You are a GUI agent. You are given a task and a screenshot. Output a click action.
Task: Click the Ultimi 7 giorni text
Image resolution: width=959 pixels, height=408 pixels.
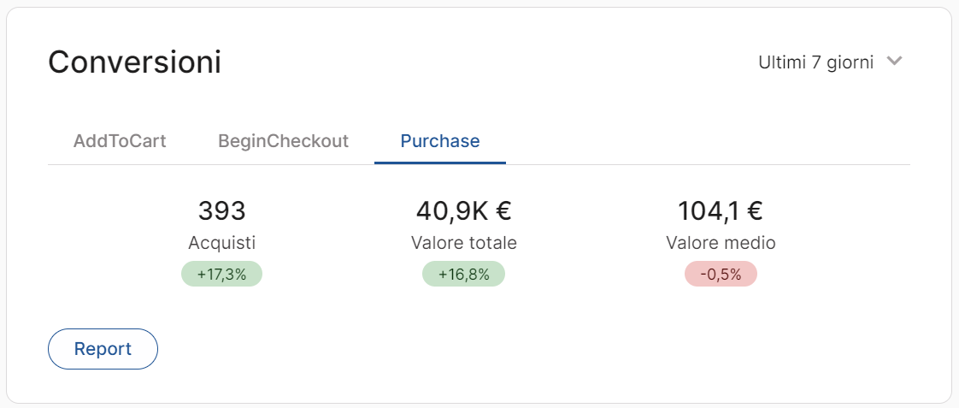pos(815,62)
